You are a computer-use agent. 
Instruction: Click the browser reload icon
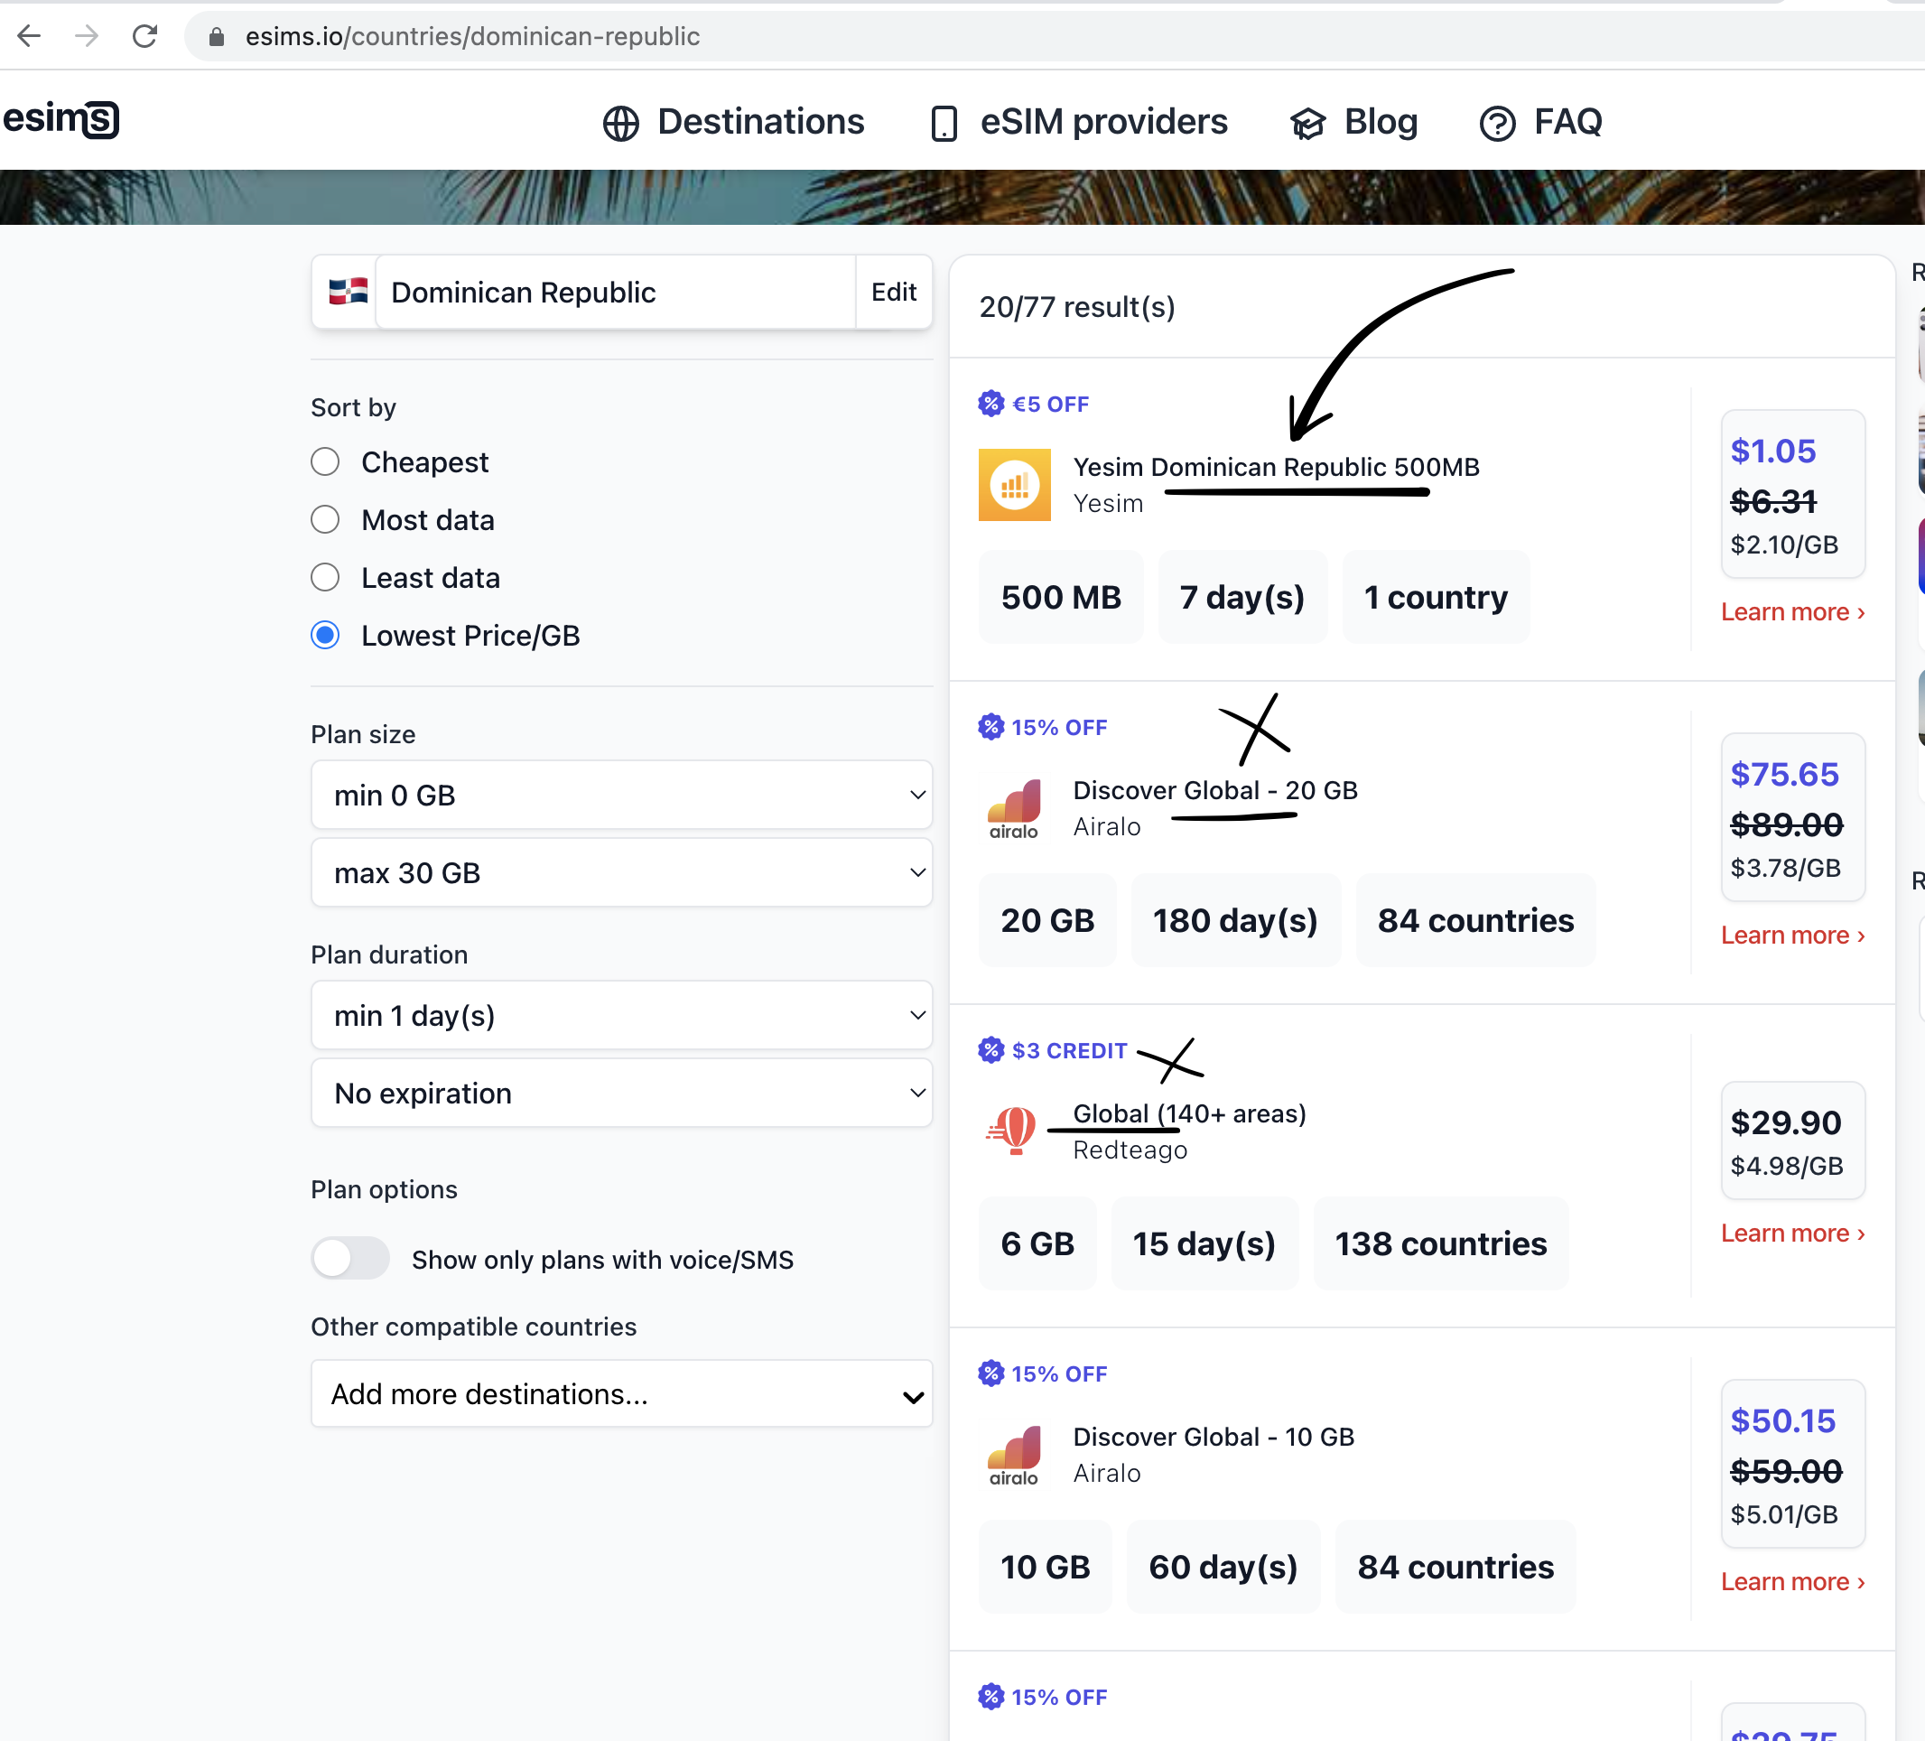pos(145,36)
